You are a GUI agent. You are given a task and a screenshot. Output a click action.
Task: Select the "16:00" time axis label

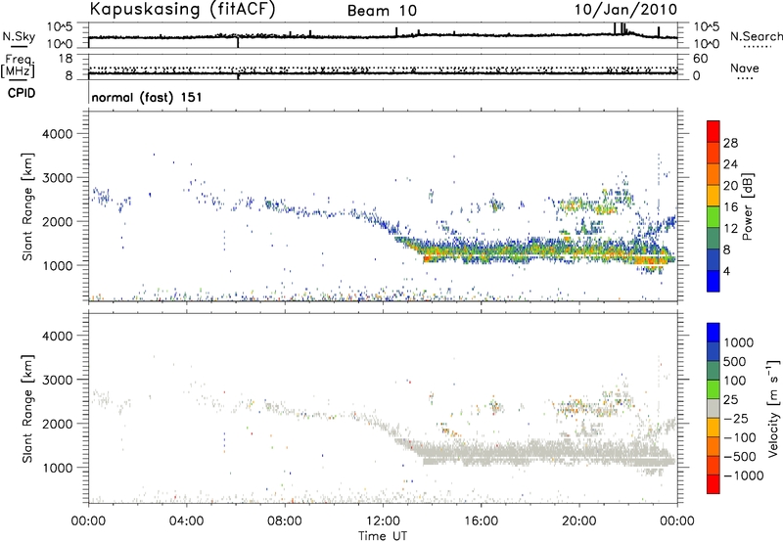tap(481, 521)
